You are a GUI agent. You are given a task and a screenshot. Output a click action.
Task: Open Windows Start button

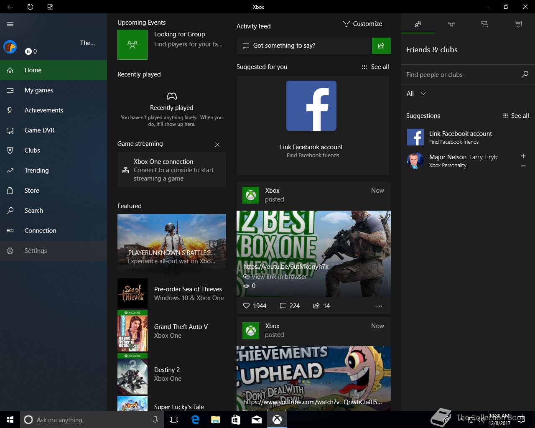point(10,420)
